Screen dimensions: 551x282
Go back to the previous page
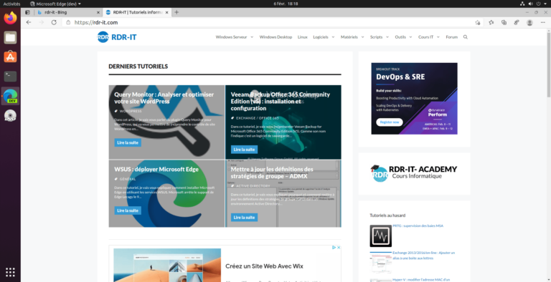(x=29, y=22)
